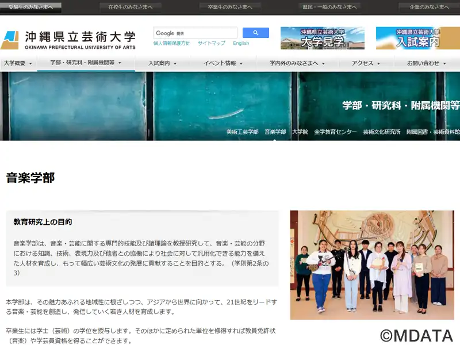The image size is (460, 345).
Task: Open the 受験生のみなさまへ top tab
Action: click(30, 7)
